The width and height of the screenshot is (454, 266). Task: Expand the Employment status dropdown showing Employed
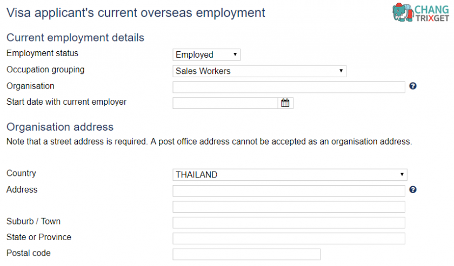click(206, 54)
